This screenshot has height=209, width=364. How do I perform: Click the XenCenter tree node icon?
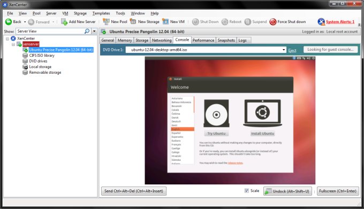[x=13, y=38]
